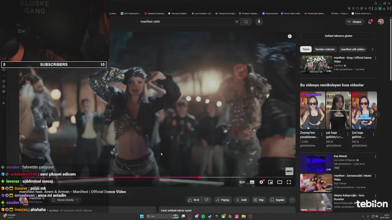Expand Abone olundu subscription dropdown

pyautogui.click(x=65, y=200)
